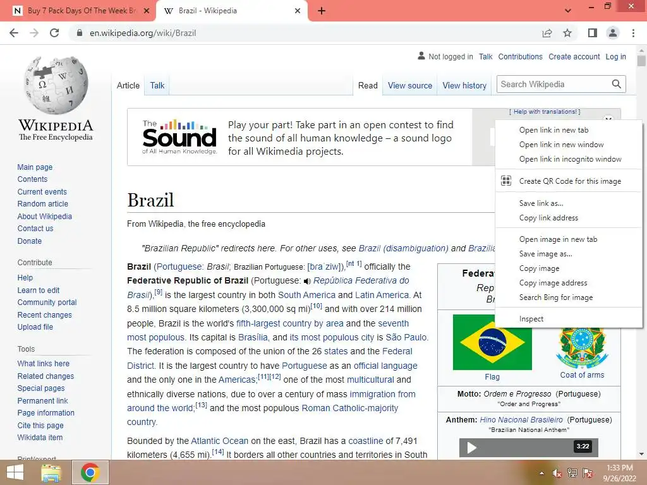
Task: Open the Chrome profile avatar
Action: pos(613,33)
